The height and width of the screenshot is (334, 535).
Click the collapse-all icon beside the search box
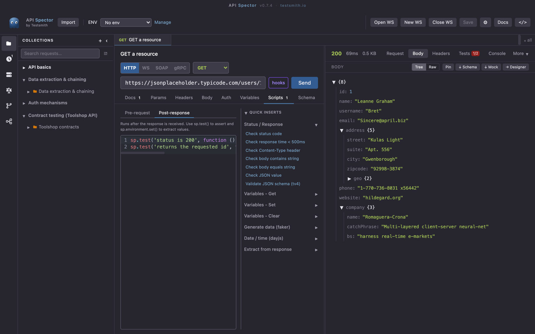pos(106,53)
